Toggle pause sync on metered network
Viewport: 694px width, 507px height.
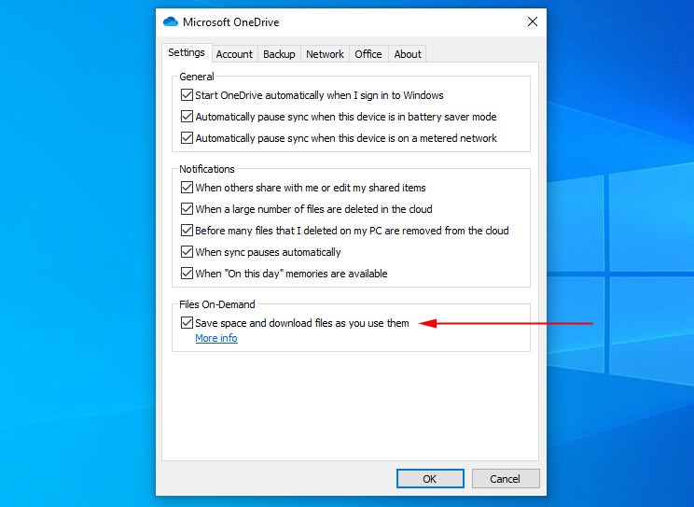click(187, 138)
